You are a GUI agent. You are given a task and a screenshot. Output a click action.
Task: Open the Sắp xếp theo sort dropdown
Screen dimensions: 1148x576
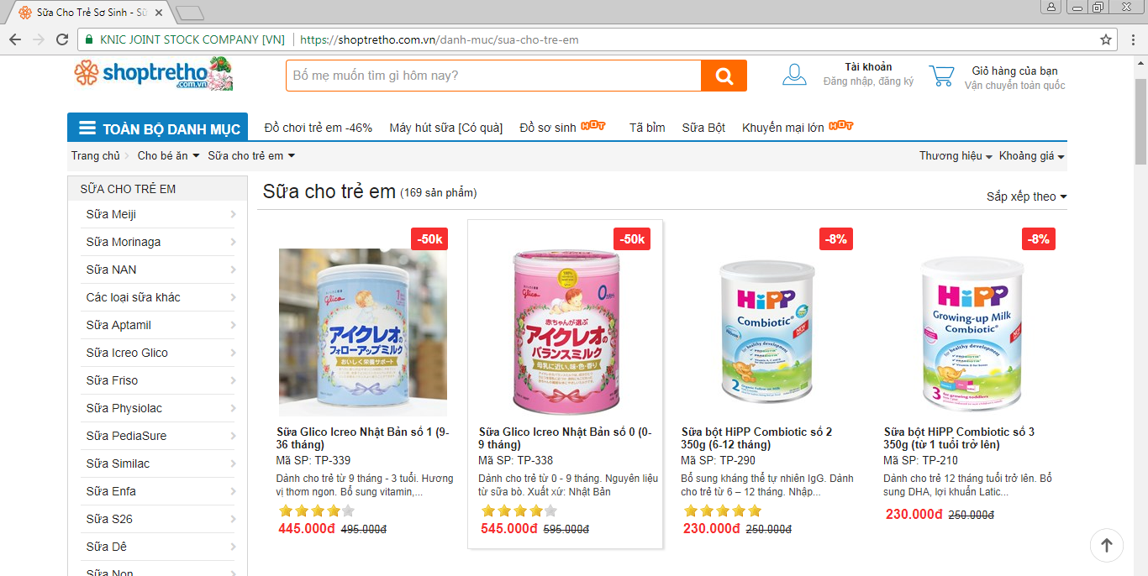pyautogui.click(x=1026, y=196)
